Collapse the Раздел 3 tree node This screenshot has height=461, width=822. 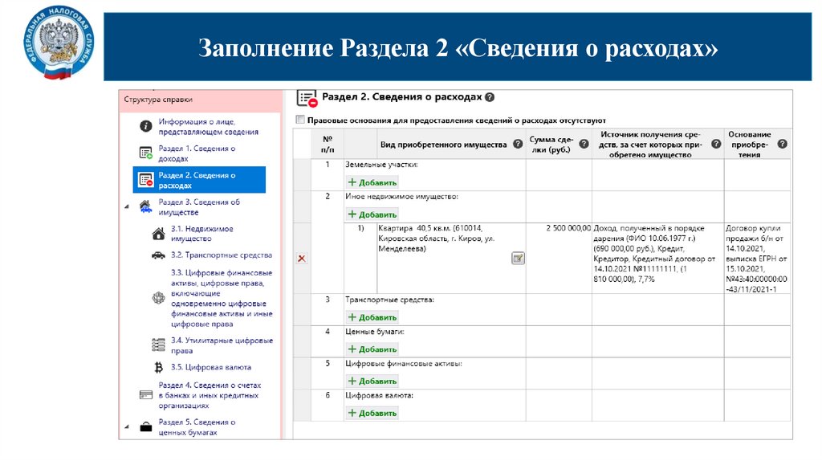[x=127, y=206]
